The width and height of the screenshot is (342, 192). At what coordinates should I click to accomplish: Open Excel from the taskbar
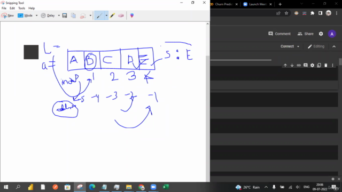[166, 187]
